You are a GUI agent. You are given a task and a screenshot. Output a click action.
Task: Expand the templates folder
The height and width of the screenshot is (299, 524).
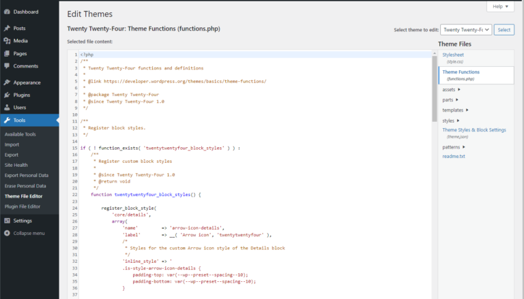(455, 110)
